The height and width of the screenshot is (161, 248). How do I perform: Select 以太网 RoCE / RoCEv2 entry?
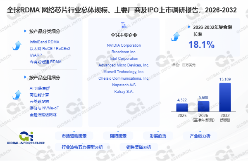coord(50,49)
